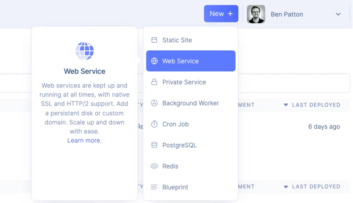353x203 pixels.
Task: Sort by lower Last Deployed column header
Action: tap(315, 187)
